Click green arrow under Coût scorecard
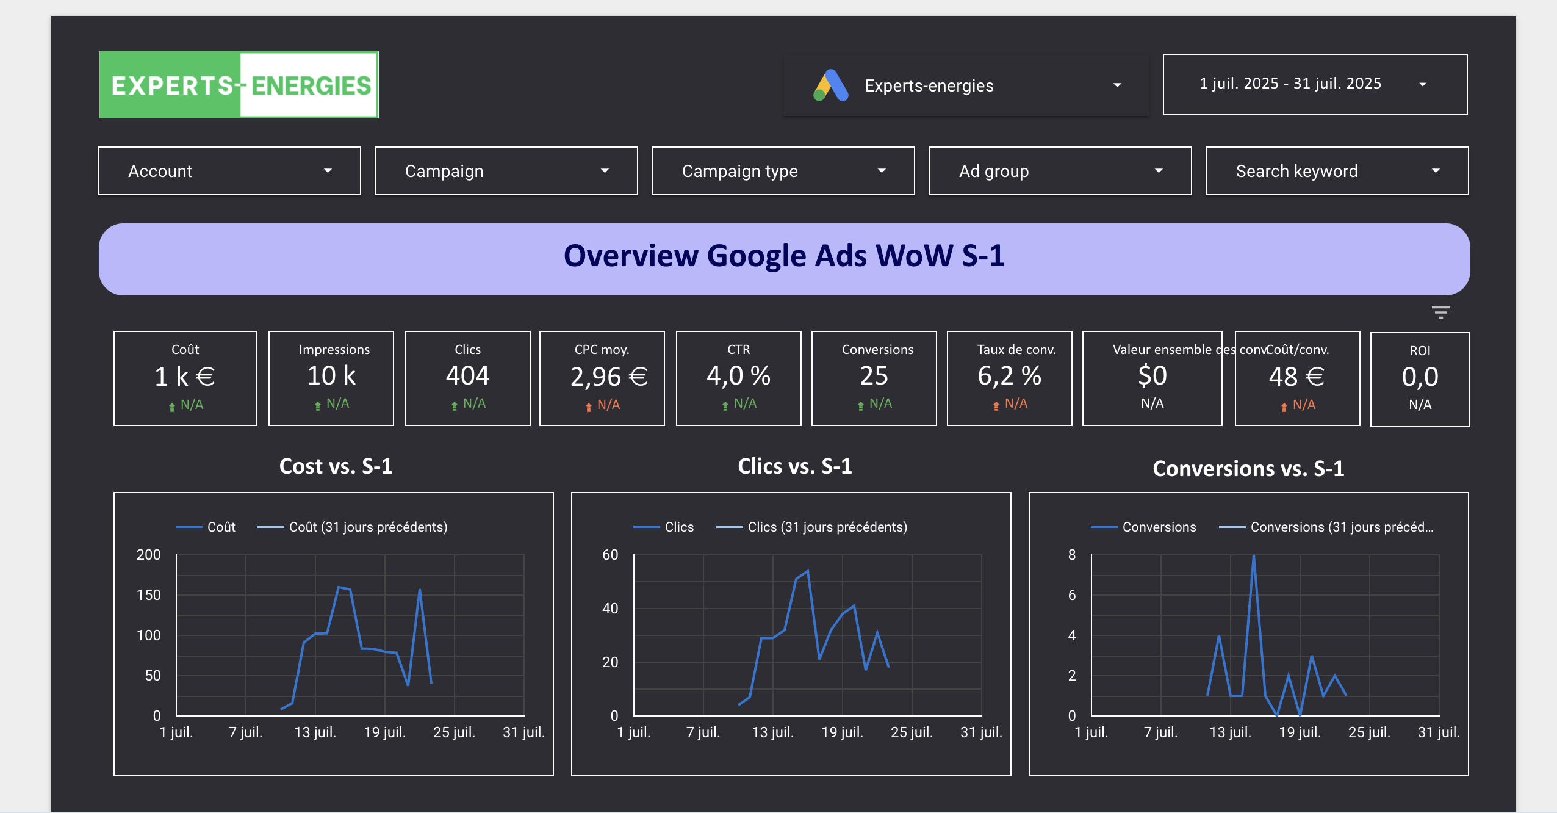 click(172, 406)
